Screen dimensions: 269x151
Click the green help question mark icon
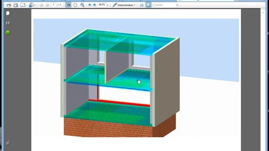(8, 32)
